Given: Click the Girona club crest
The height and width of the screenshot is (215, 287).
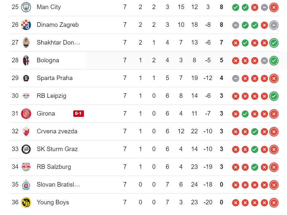Looking at the screenshot, I should point(26,114).
